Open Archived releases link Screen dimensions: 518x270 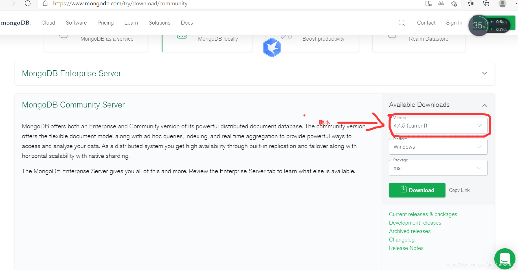tap(410, 231)
